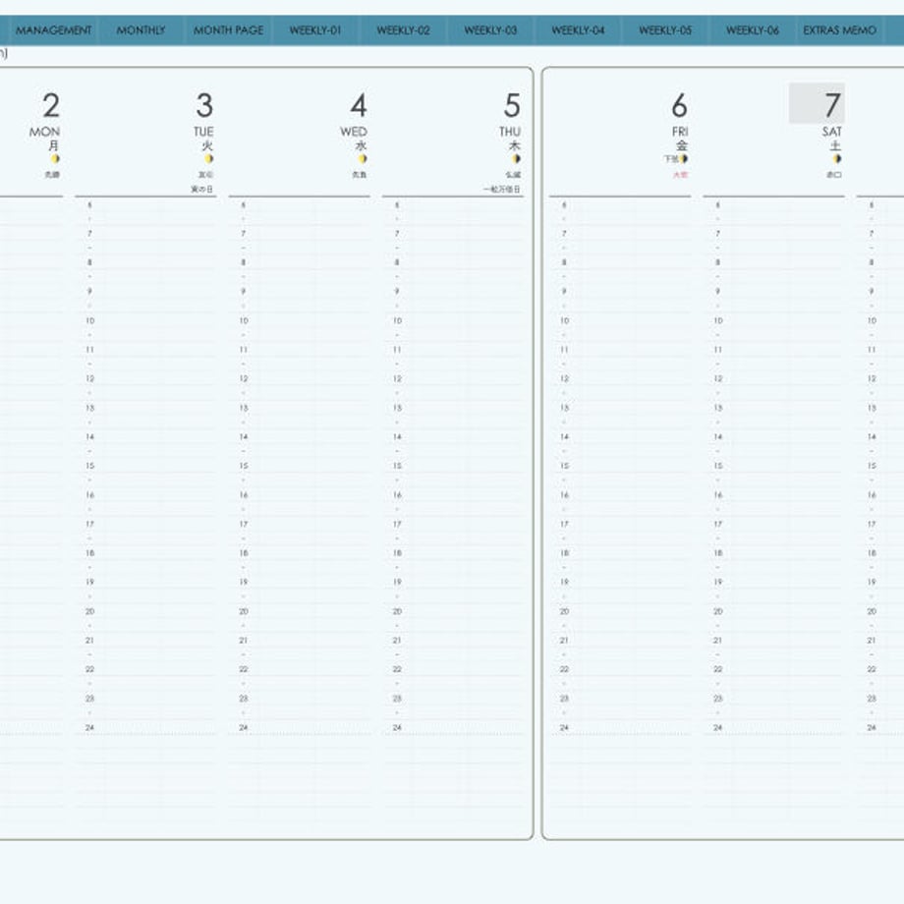Click the moon phase icon under FRI
This screenshot has height=904, width=904.
[684, 158]
